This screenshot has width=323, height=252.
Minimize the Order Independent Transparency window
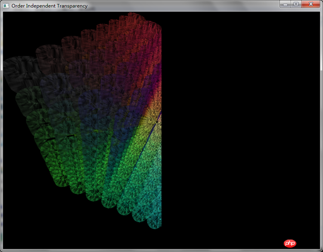tap(285, 4)
